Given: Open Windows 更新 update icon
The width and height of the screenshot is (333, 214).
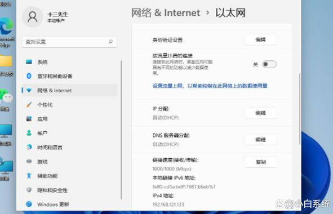Looking at the screenshot, I should 29,204.
